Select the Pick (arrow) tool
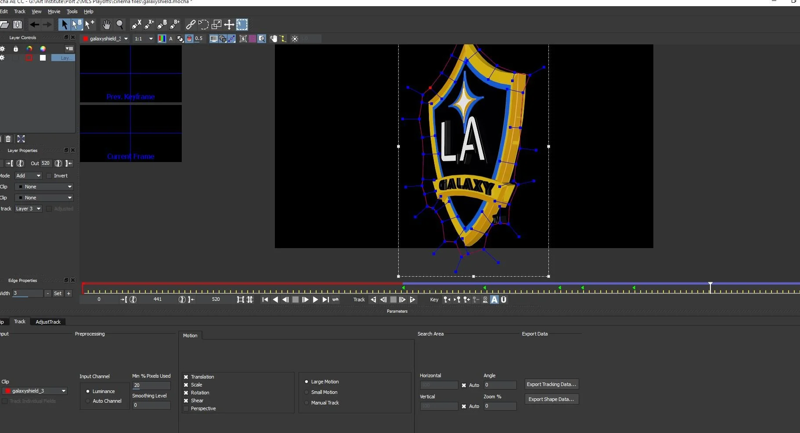The width and height of the screenshot is (800, 433). pyautogui.click(x=64, y=25)
